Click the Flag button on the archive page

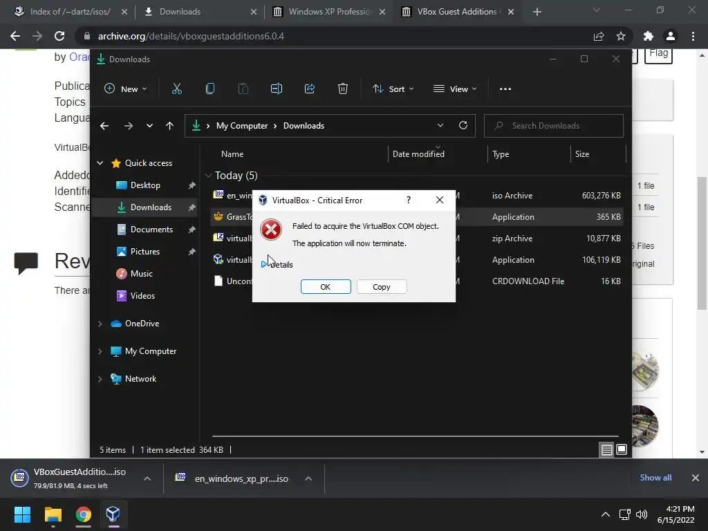[x=658, y=55]
